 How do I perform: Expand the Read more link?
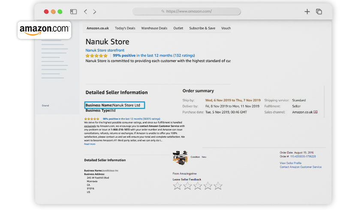(90, 144)
